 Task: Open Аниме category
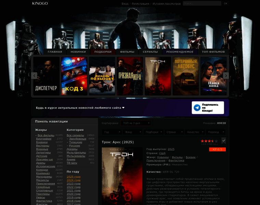coord(71,160)
